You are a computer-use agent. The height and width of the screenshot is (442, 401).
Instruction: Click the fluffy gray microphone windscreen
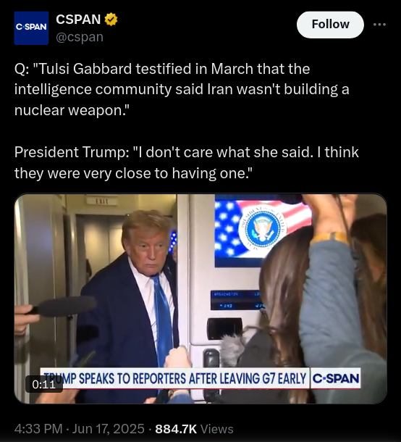tap(232, 349)
